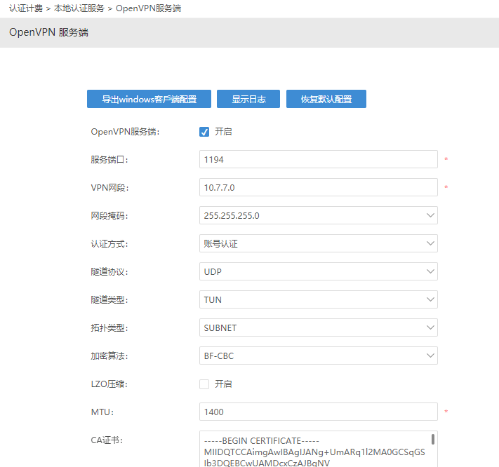
Task: Open the 网段掩码 dropdown 255.255.255.0
Action: [x=319, y=215]
